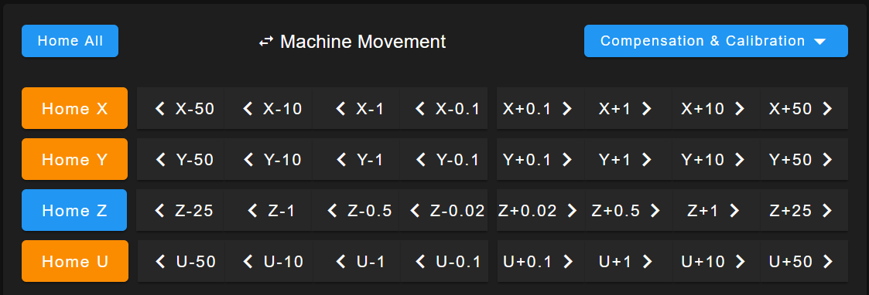869x295 pixels.
Task: Jog Y axis by -10
Action: point(269,159)
